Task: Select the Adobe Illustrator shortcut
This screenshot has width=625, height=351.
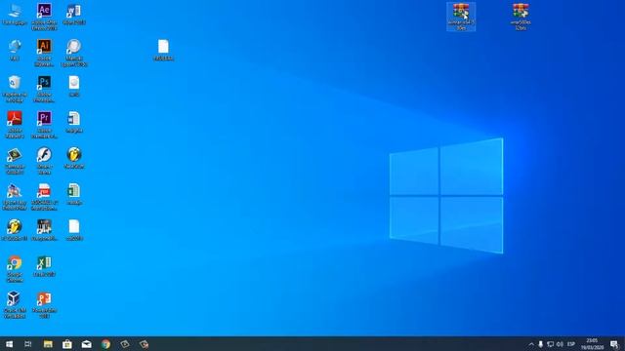Action: pyautogui.click(x=44, y=52)
